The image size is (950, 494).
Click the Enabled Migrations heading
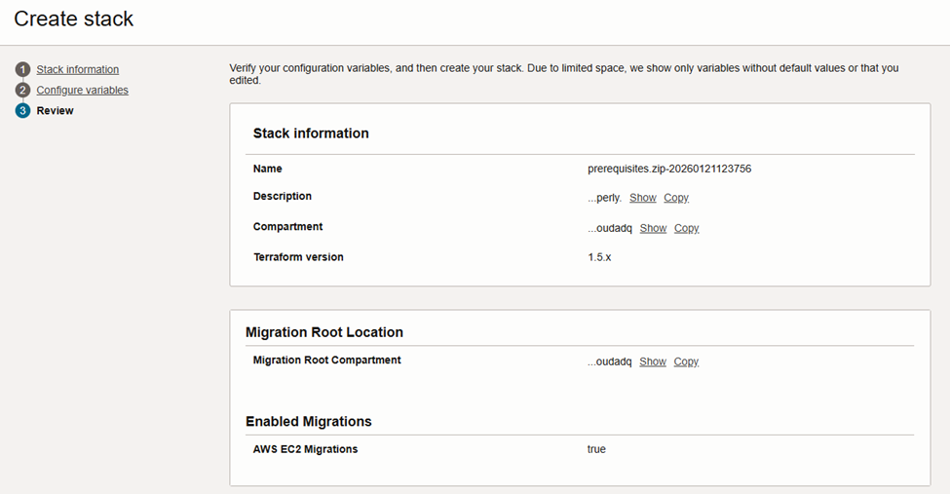pos(308,422)
